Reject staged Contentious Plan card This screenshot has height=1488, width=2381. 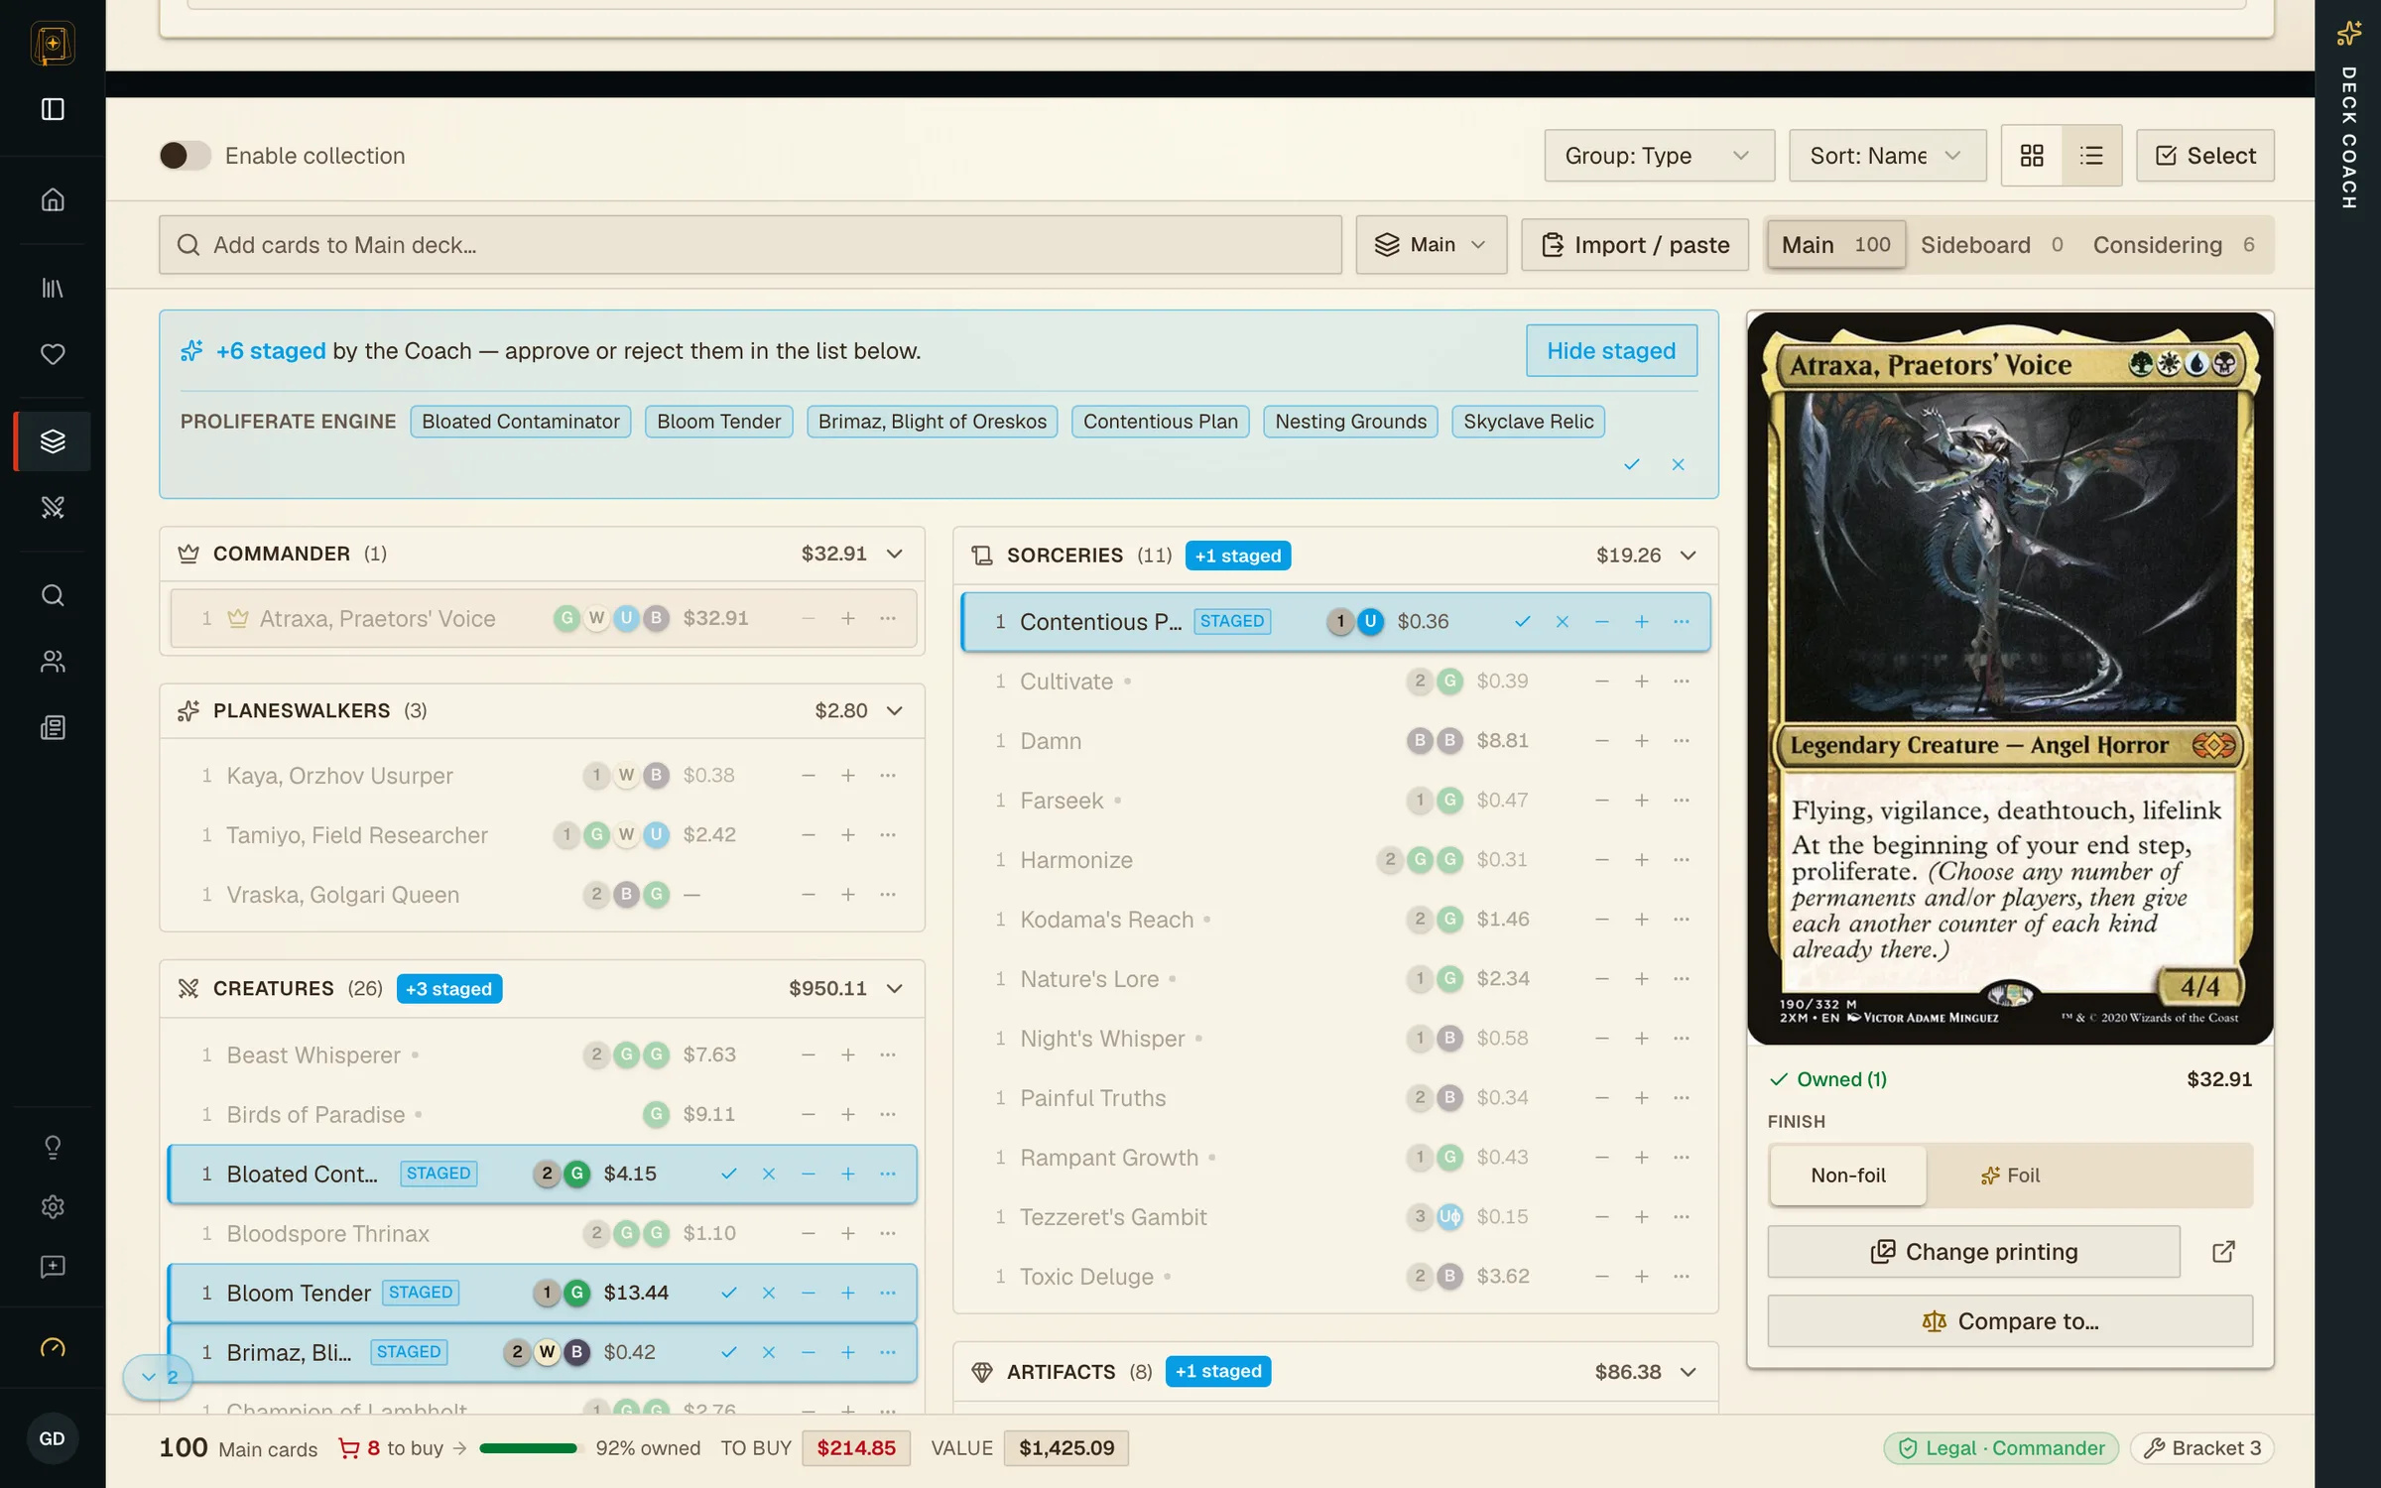point(1562,622)
